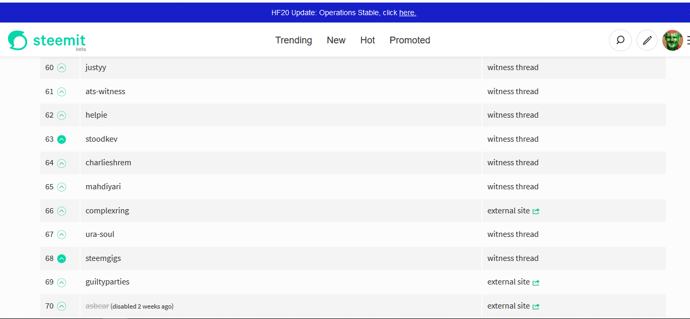Open witness thread for stoodkev
The height and width of the screenshot is (319, 690).
pyautogui.click(x=513, y=139)
